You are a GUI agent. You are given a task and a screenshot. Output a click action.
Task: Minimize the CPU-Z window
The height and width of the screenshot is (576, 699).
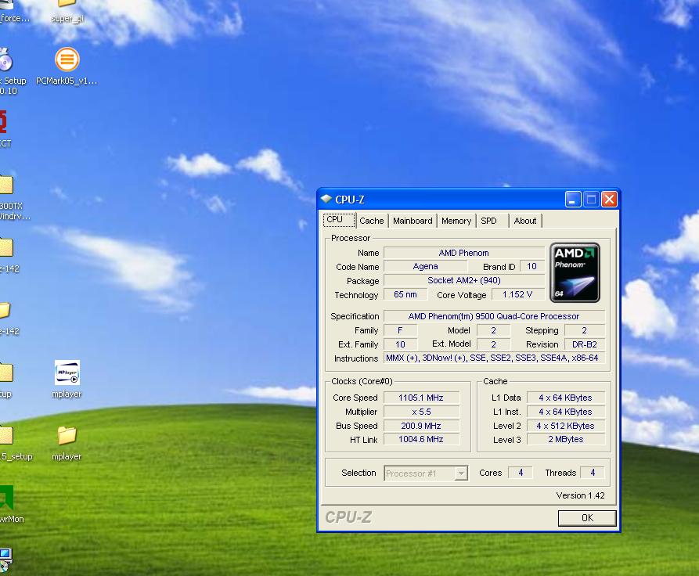click(x=573, y=200)
